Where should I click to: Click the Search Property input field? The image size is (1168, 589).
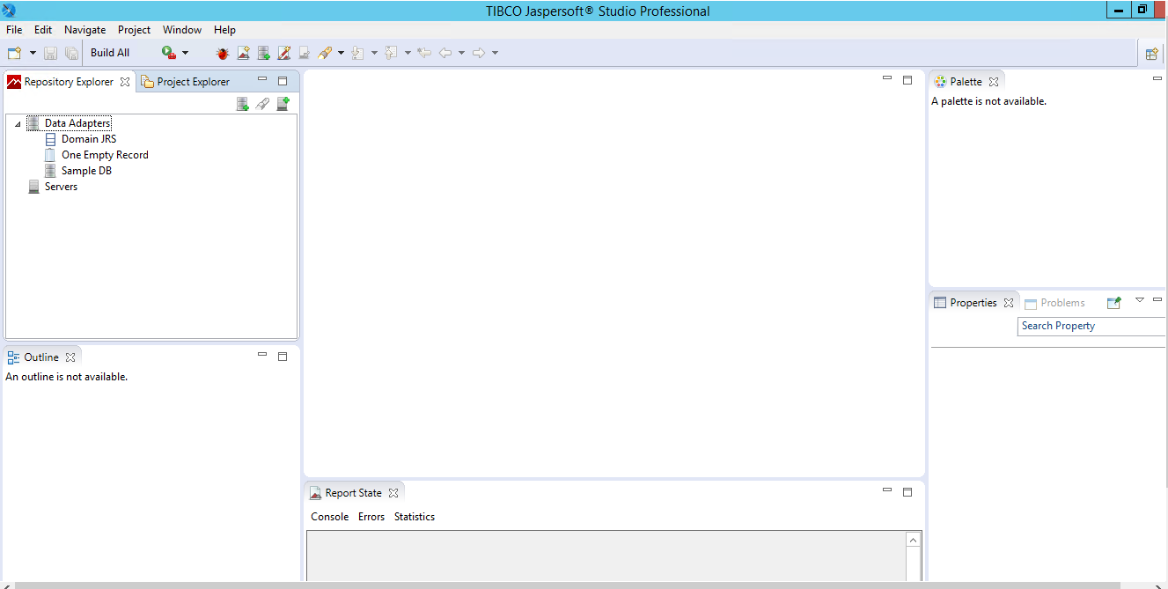tap(1091, 326)
